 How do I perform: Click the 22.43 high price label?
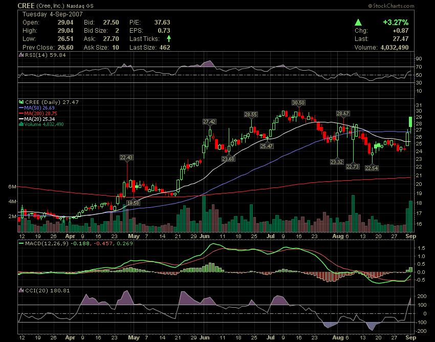pyautogui.click(x=126, y=157)
